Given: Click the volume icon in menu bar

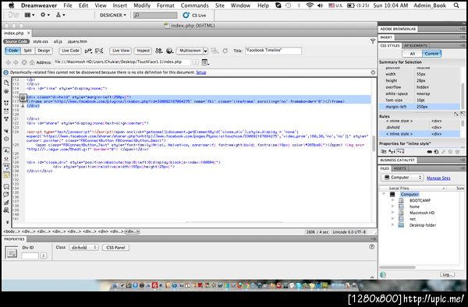Looking at the screenshot, I should pyautogui.click(x=321, y=5).
